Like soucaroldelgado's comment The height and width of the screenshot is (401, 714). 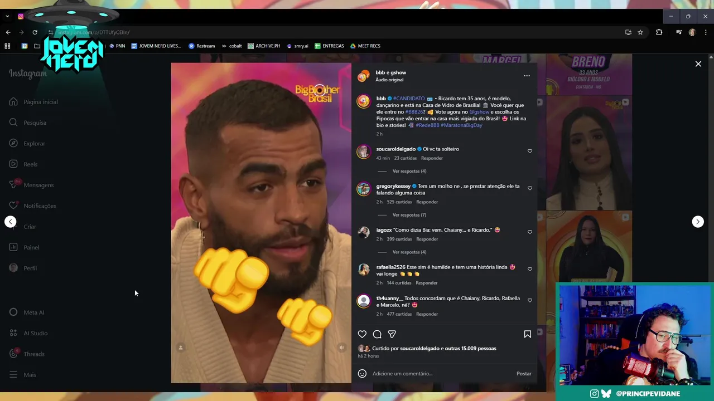click(530, 151)
